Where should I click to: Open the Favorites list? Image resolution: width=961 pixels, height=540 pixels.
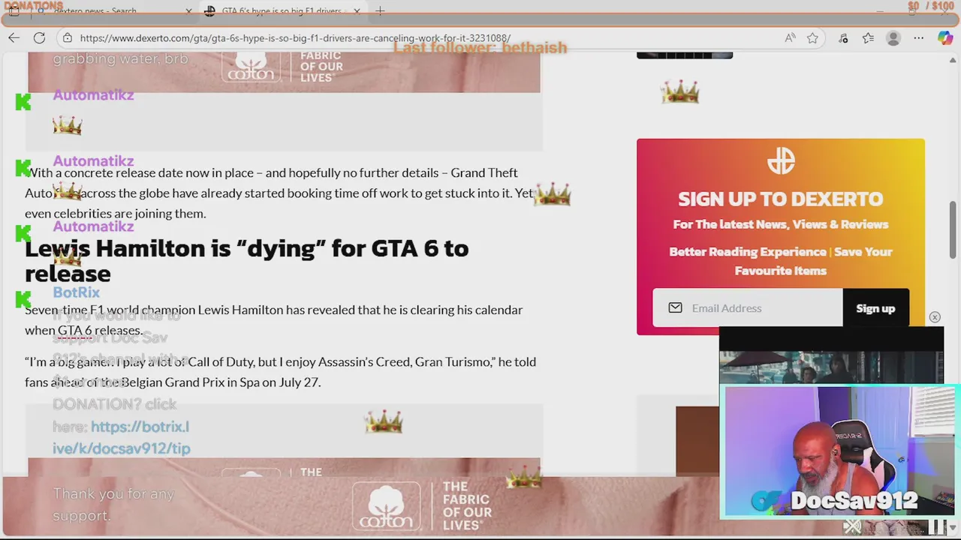pyautogui.click(x=868, y=37)
